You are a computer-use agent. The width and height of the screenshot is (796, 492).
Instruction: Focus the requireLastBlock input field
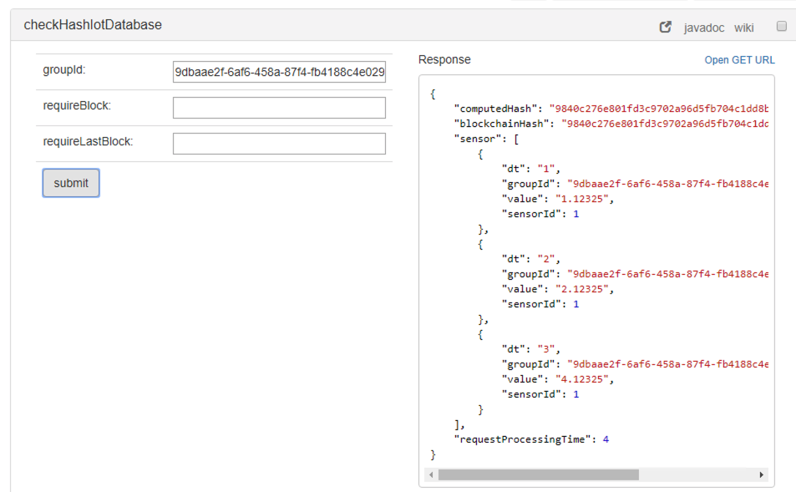click(x=278, y=143)
